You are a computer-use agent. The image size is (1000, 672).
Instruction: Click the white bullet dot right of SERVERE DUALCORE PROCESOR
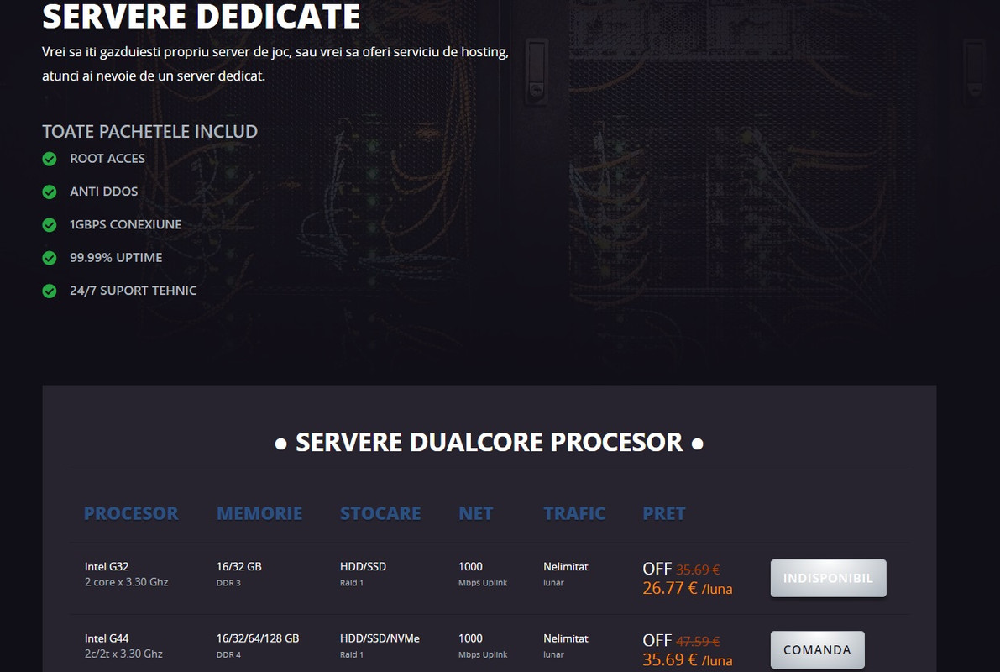[698, 444]
